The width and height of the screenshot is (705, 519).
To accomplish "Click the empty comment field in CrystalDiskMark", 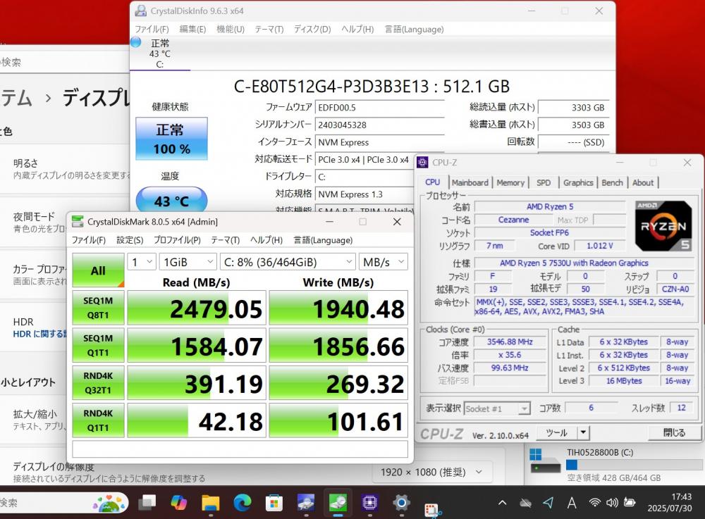I will pyautogui.click(x=240, y=449).
